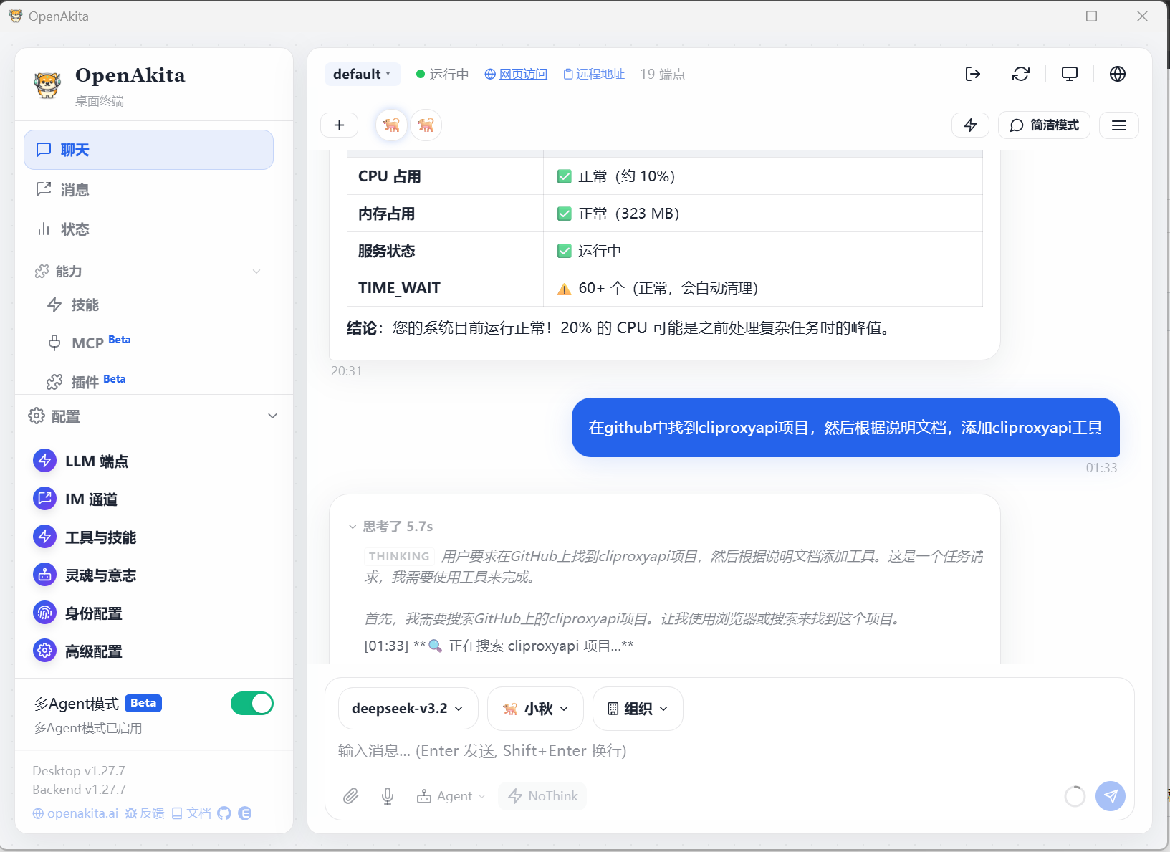Click the globe icon at the header's right end
This screenshot has width=1170, height=852.
(1118, 74)
